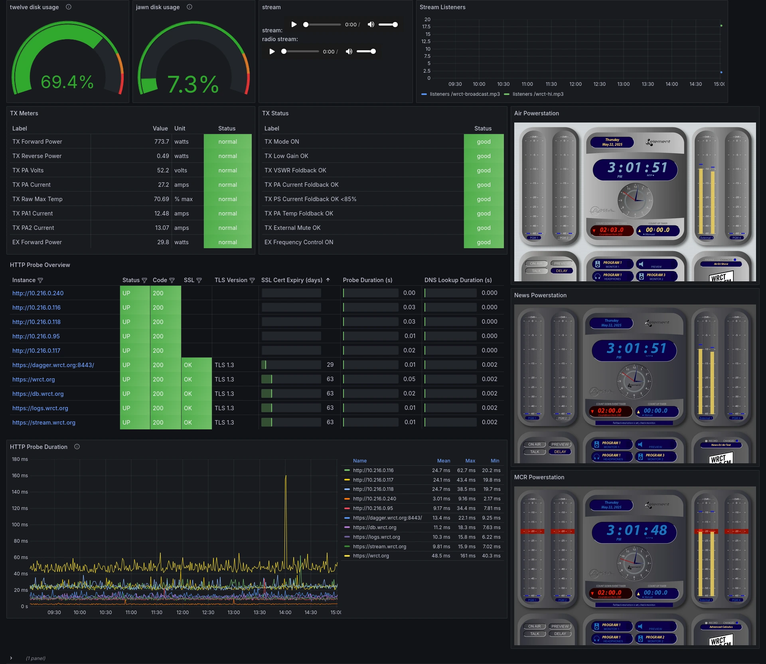Click Preview speaker icon on Air Powerstation
The image size is (766, 664).
point(641,264)
